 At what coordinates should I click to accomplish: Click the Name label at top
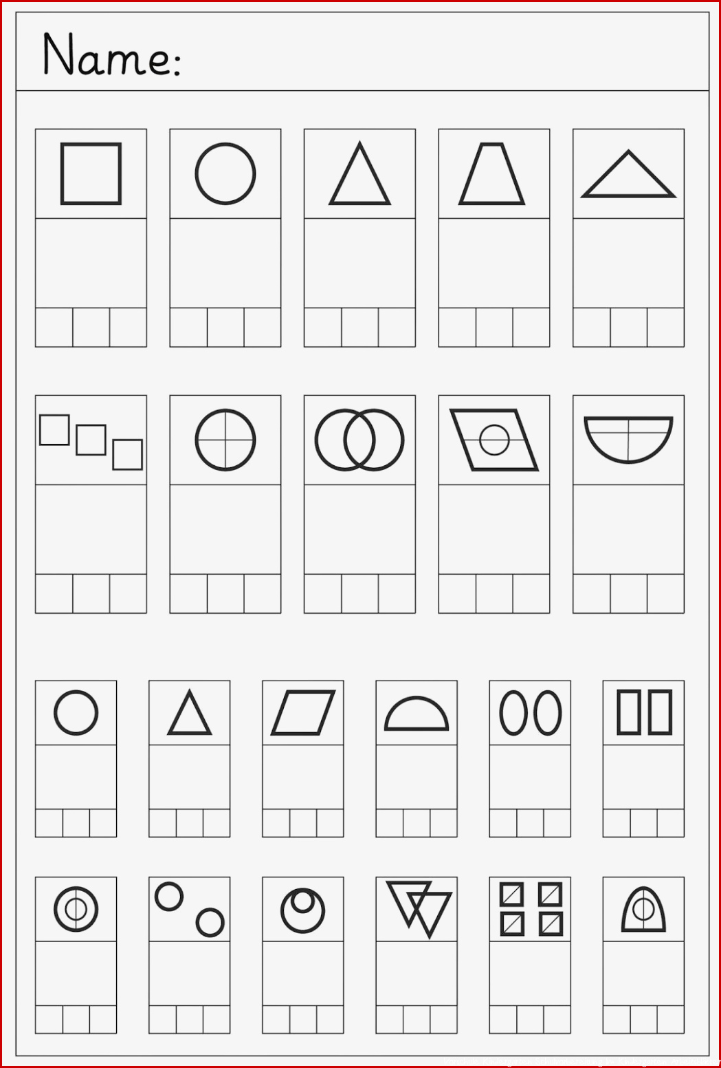pos(111,54)
